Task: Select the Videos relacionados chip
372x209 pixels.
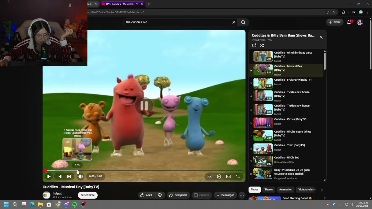Action: click(x=307, y=190)
